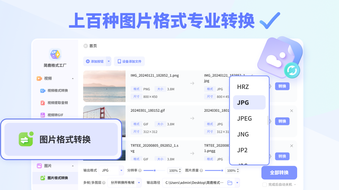Expand the 添加按钮 dropdown arrow
The image size is (339, 190).
click(x=108, y=61)
